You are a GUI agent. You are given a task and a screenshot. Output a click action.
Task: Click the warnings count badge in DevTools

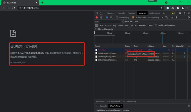173,13
